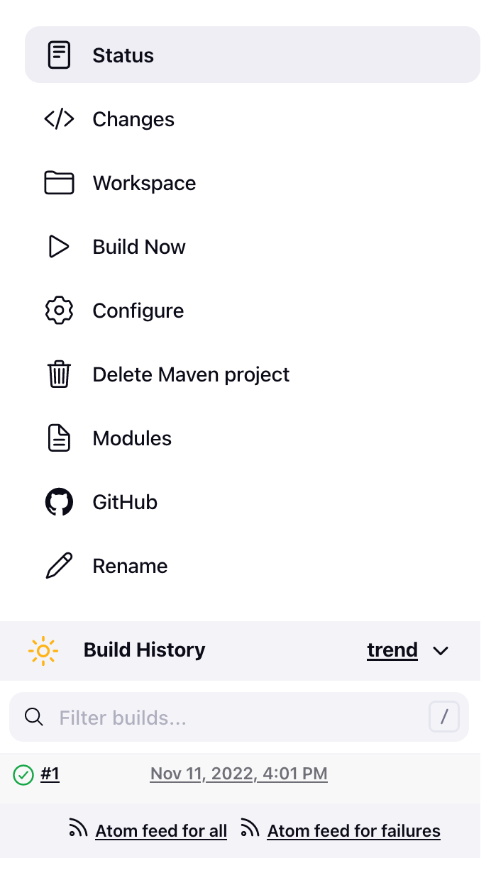Click the Delete Maven project trash icon
Image resolution: width=491 pixels, height=880 pixels.
(59, 374)
